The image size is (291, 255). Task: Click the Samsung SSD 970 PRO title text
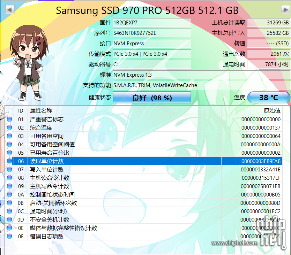click(x=147, y=10)
